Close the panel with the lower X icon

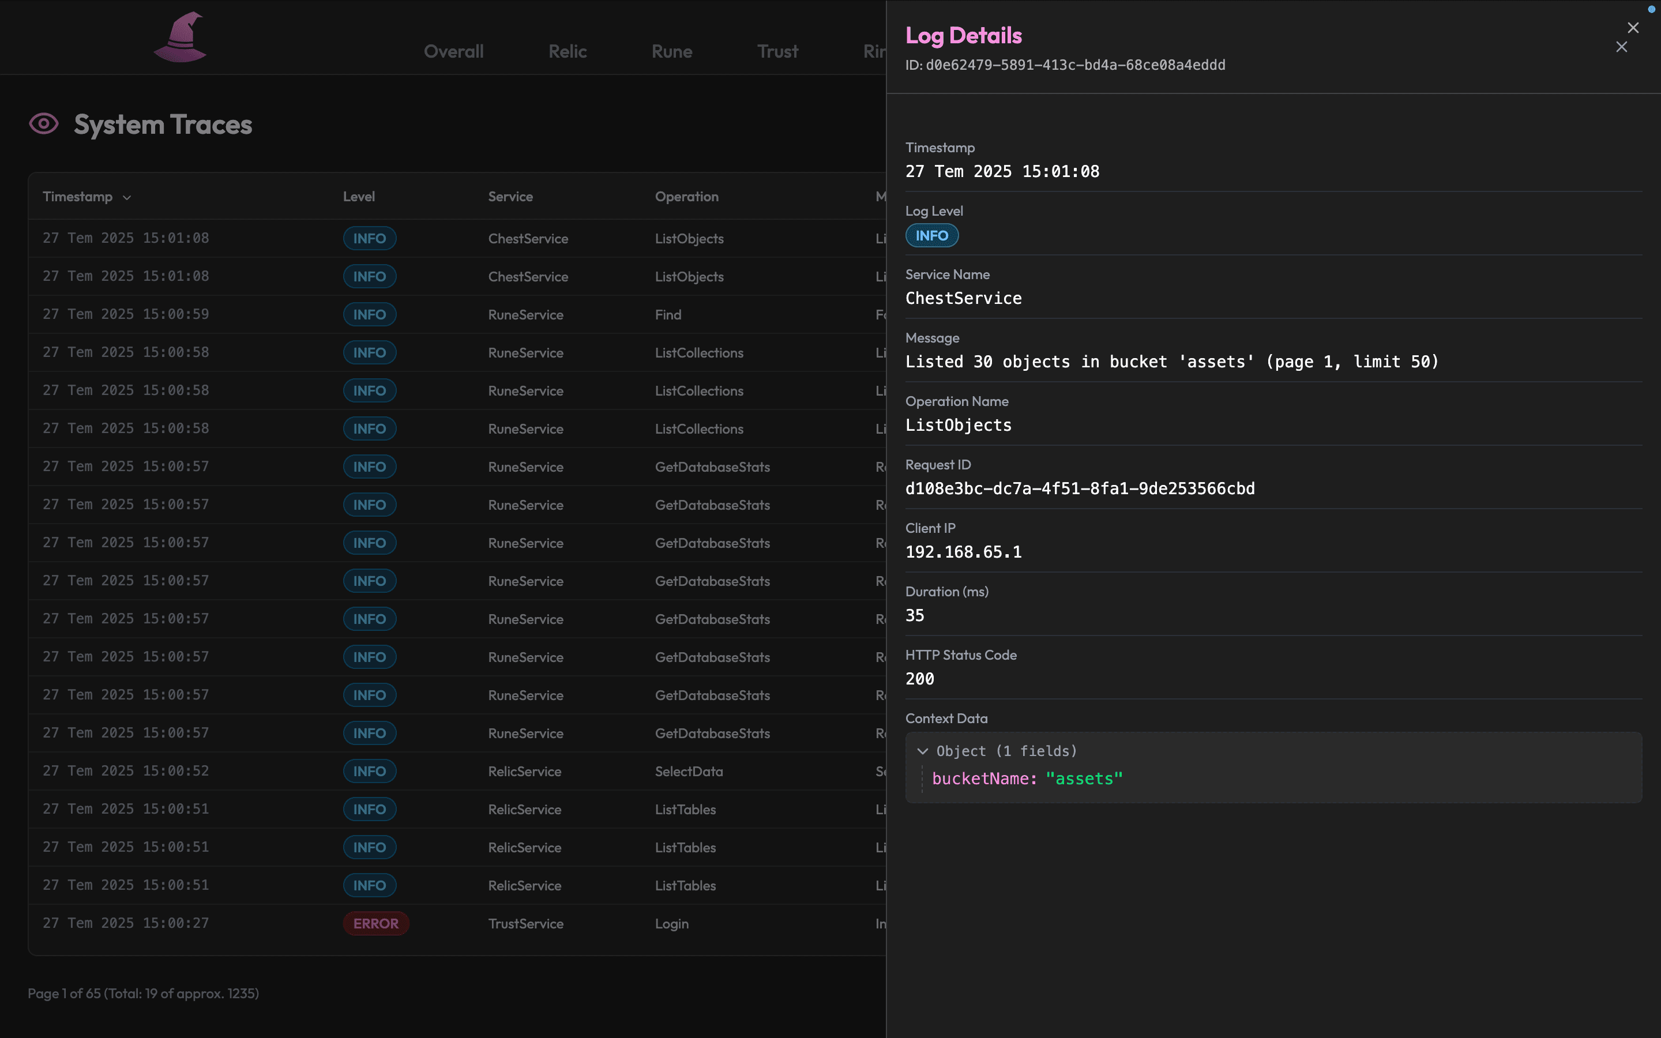point(1621,47)
